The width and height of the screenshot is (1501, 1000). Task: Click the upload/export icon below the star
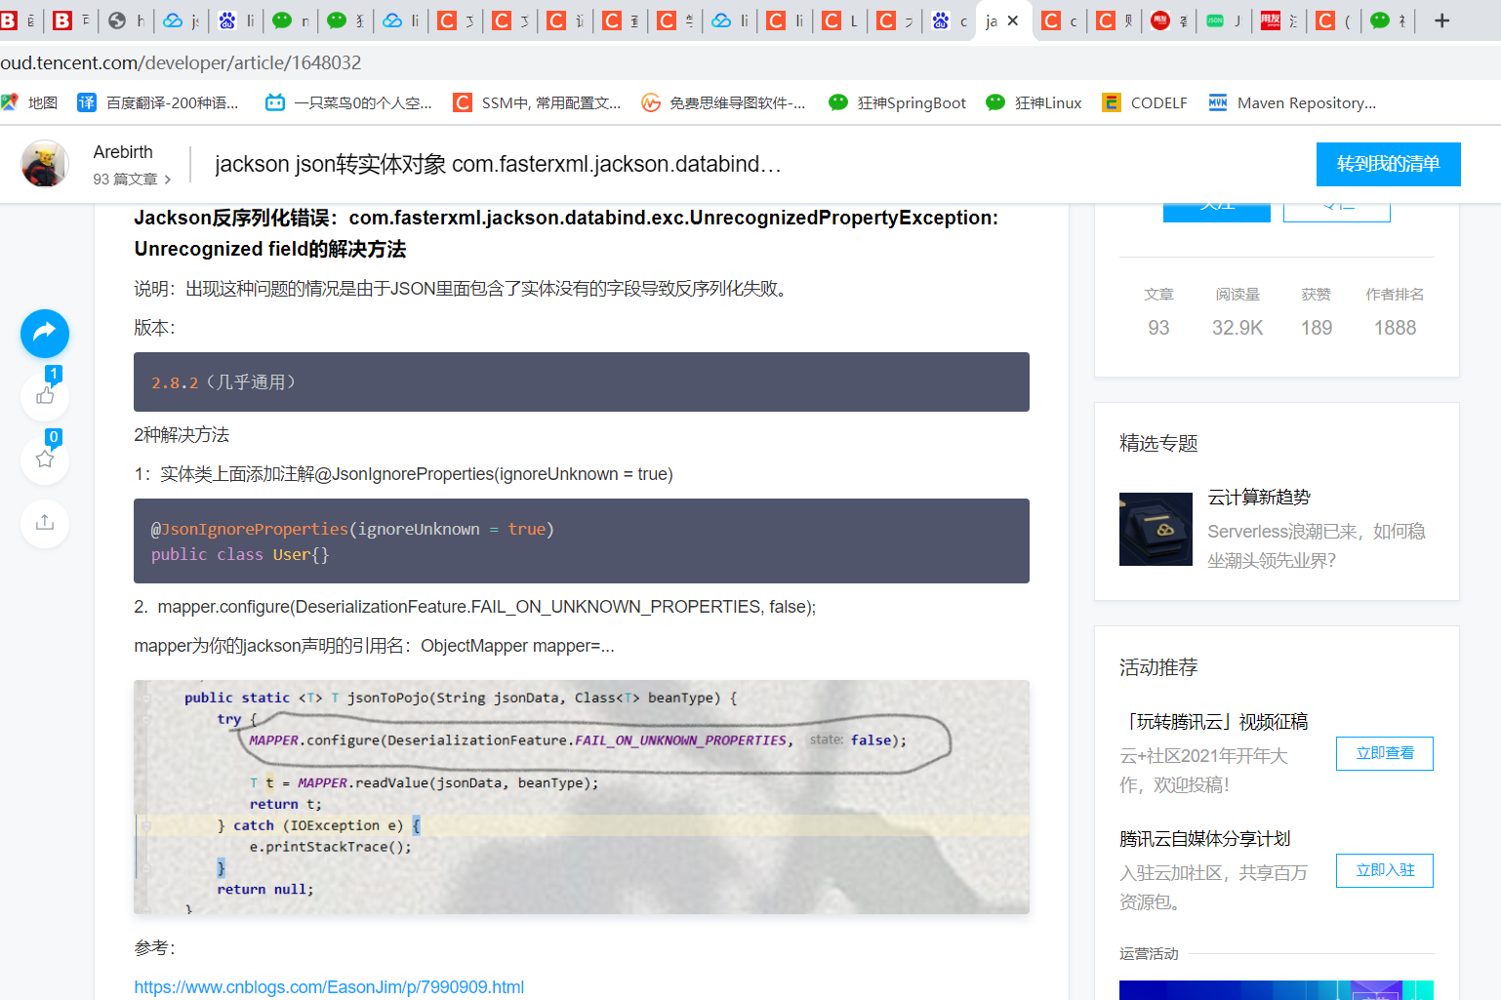44,523
